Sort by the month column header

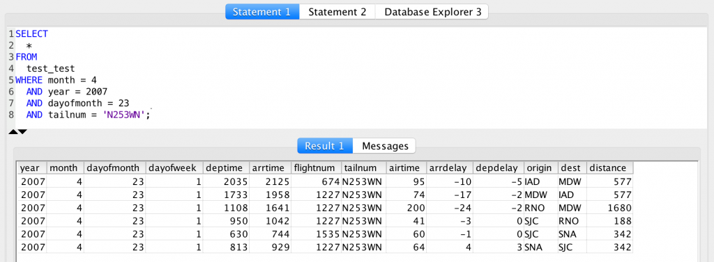(x=65, y=168)
